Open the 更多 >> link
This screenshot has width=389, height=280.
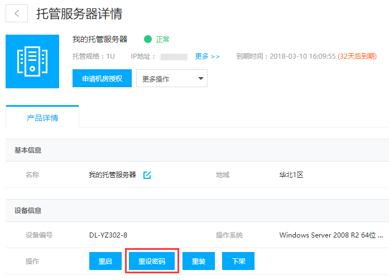pyautogui.click(x=207, y=56)
